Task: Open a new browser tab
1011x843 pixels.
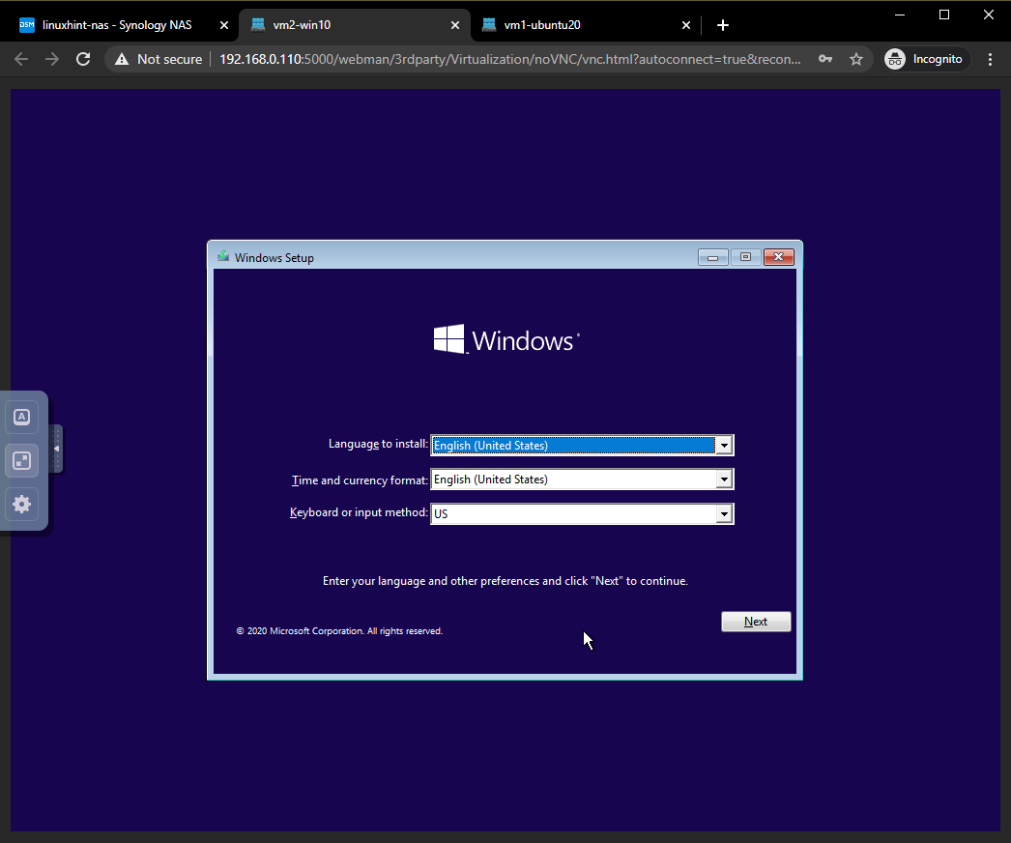Action: [x=723, y=25]
